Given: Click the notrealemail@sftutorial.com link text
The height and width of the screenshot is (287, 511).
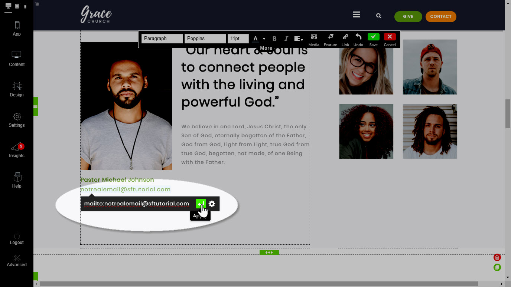Looking at the screenshot, I should (126, 189).
